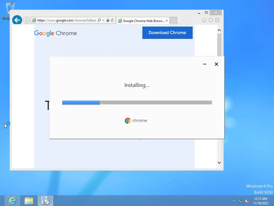The height and width of the screenshot is (206, 274).
Task: Select the Chrome installer taskbar icon
Action: coord(45,201)
